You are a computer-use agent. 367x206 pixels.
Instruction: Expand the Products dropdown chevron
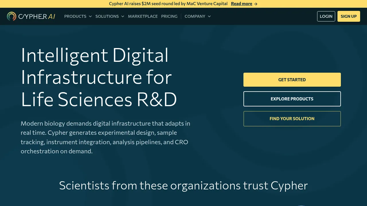90,16
